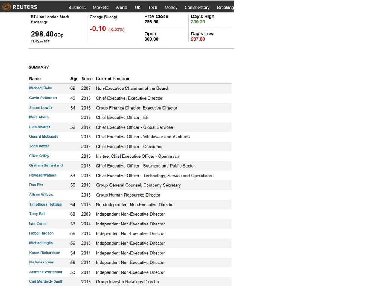Open the Money section
376x286 pixels.
(171, 8)
